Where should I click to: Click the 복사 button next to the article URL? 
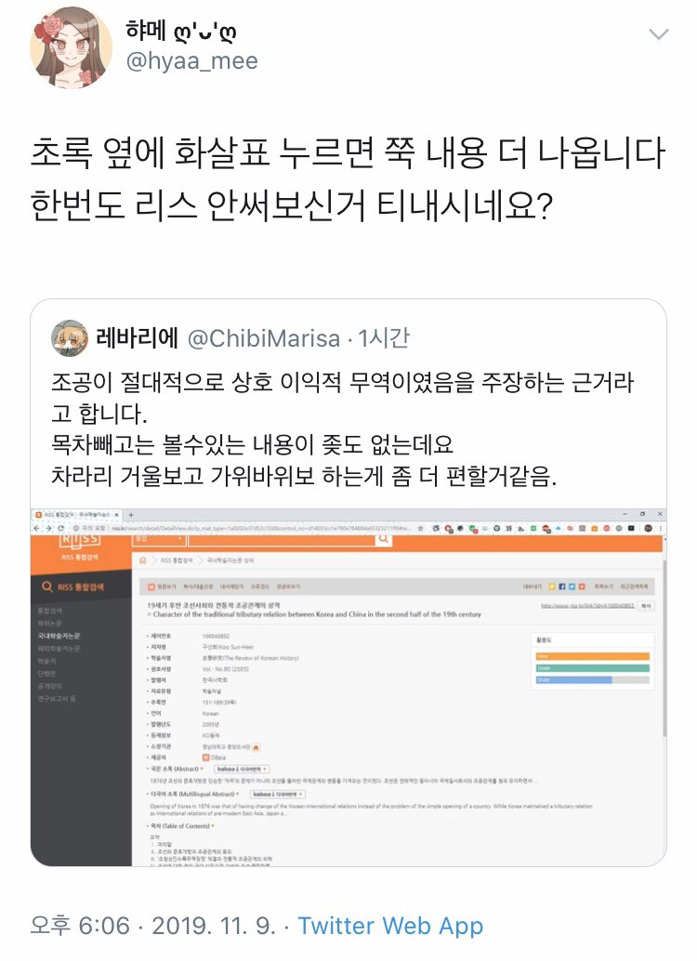tap(646, 606)
